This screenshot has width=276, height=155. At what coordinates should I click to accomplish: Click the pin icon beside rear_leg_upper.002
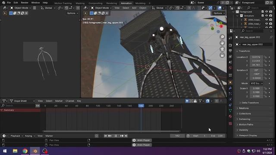click(271, 37)
